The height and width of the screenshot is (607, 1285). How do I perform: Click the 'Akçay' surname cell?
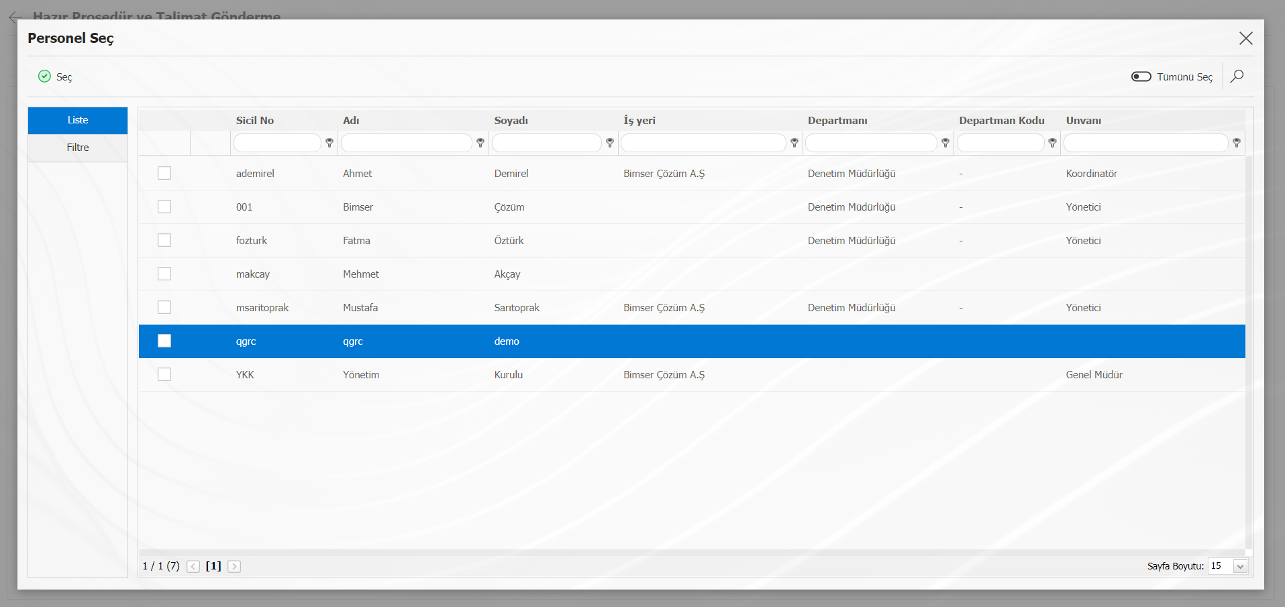coord(507,274)
